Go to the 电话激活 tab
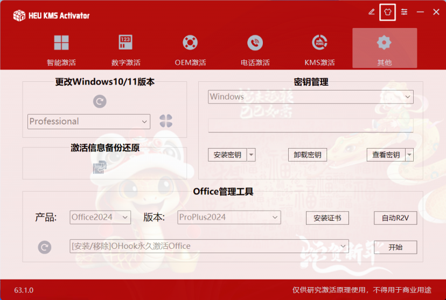This screenshot has height=300, width=446. [x=255, y=50]
